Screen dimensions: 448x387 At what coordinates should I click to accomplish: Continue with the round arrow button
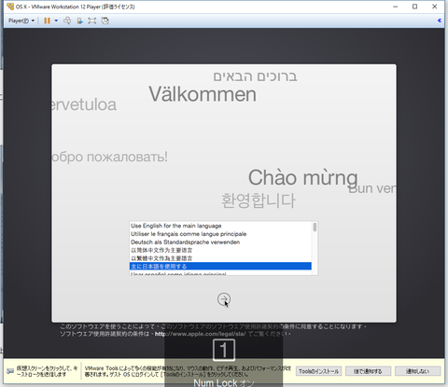pyautogui.click(x=224, y=299)
